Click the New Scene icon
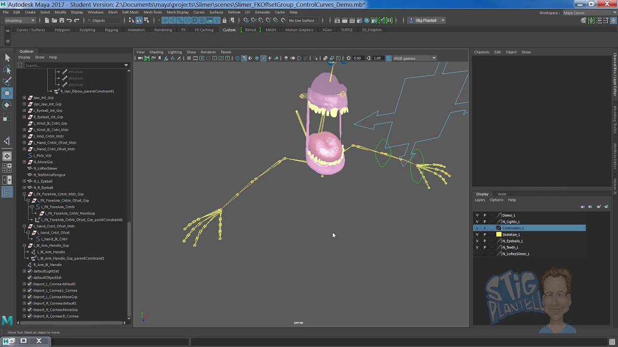Screen dimensions: 618x347 pos(47,20)
